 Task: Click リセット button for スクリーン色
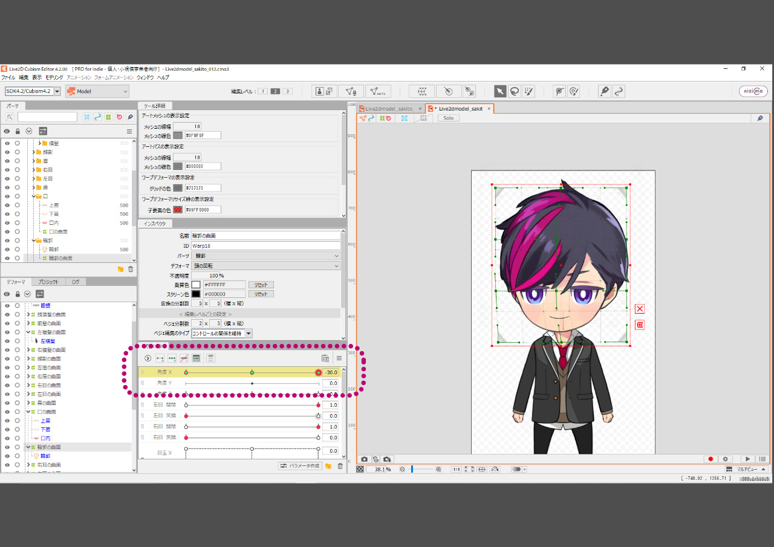pos(261,294)
